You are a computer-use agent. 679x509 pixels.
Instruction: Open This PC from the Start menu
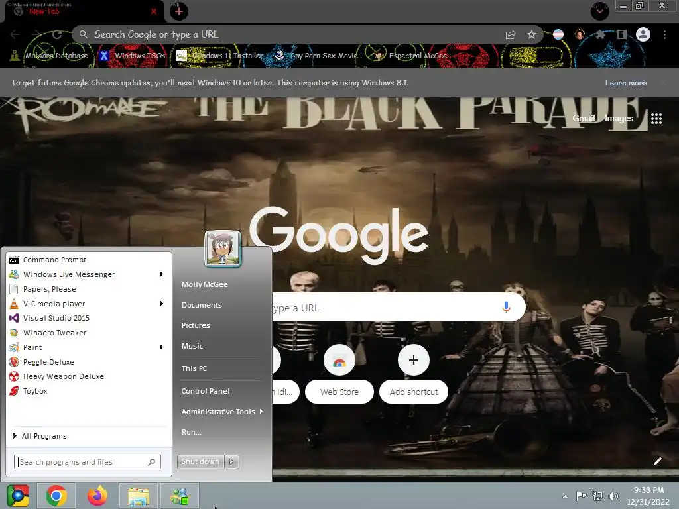194,368
